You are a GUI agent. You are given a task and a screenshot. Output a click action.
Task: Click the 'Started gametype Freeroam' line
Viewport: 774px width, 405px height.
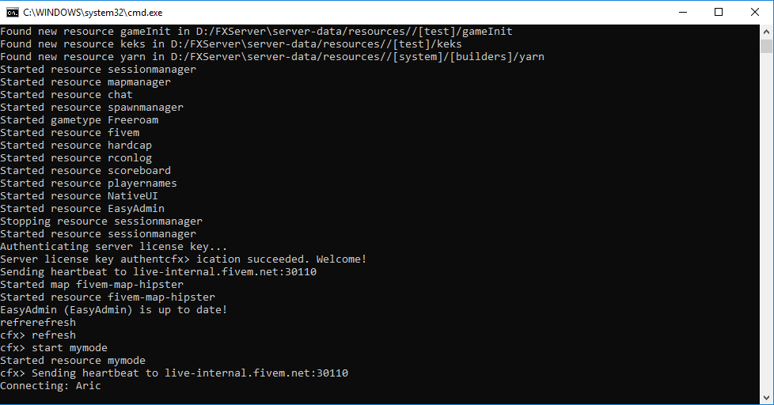79,120
